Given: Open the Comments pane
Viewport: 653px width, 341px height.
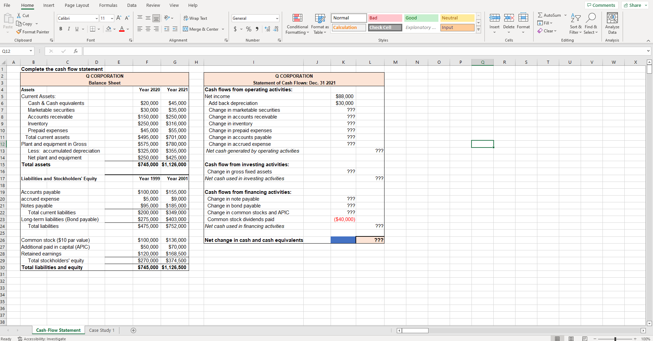Looking at the screenshot, I should pyautogui.click(x=601, y=5).
